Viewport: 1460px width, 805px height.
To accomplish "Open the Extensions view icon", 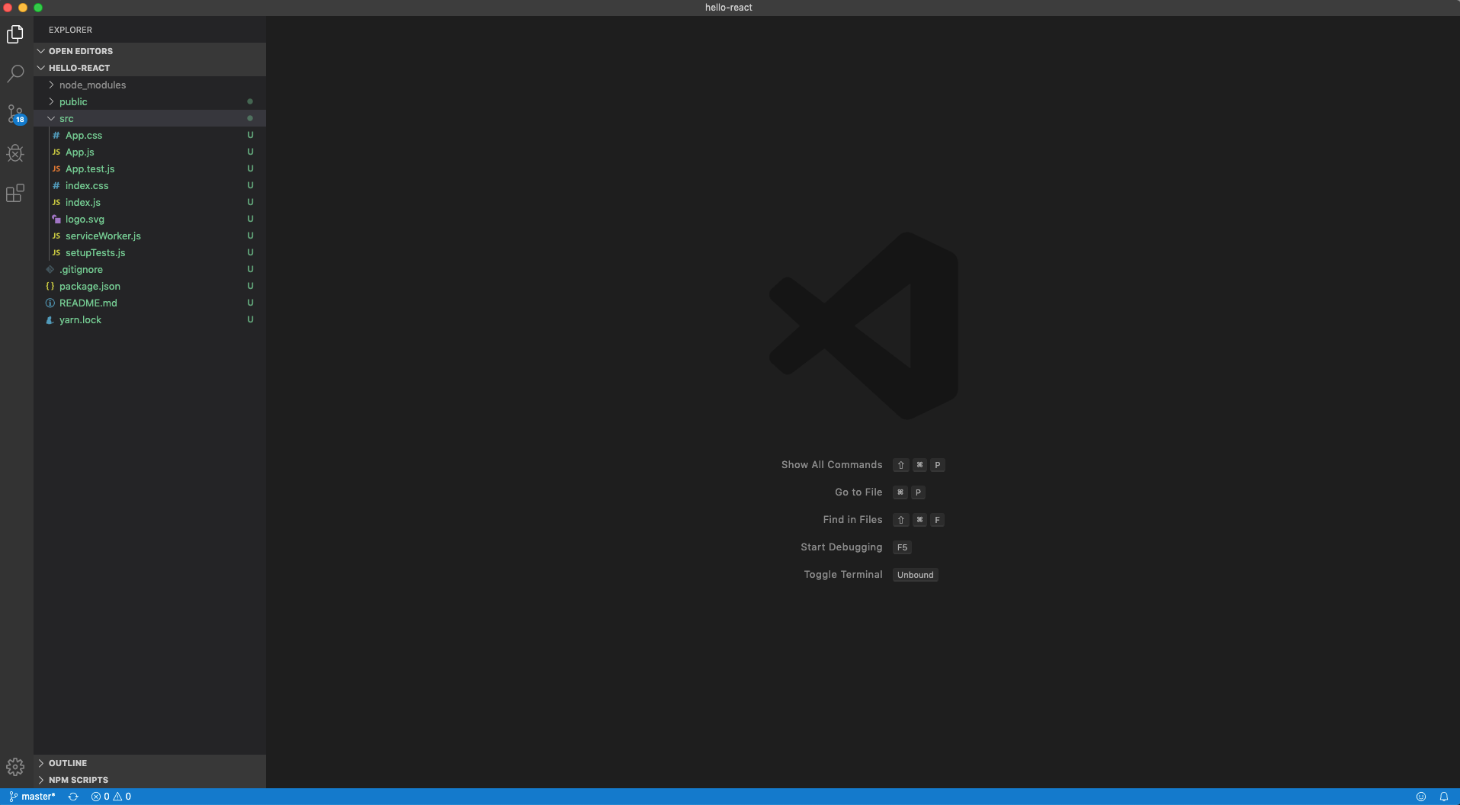I will [x=15, y=193].
